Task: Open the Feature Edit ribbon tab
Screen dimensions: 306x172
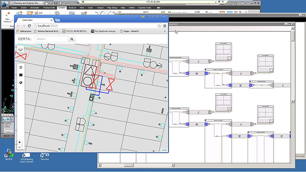Action: [49, 8]
